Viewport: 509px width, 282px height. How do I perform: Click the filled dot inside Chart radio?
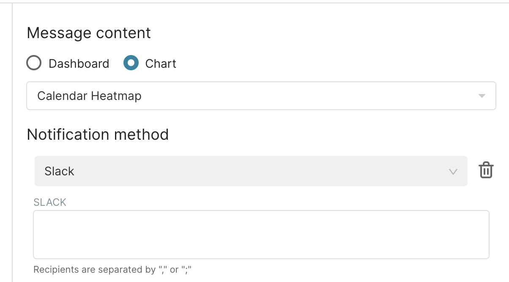(x=131, y=64)
